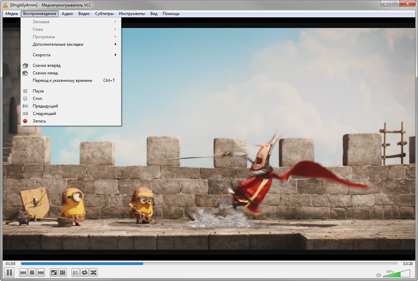Image resolution: width=418 pixels, height=281 pixels.
Task: Toggle loop mode icon
Action: [x=85, y=272]
